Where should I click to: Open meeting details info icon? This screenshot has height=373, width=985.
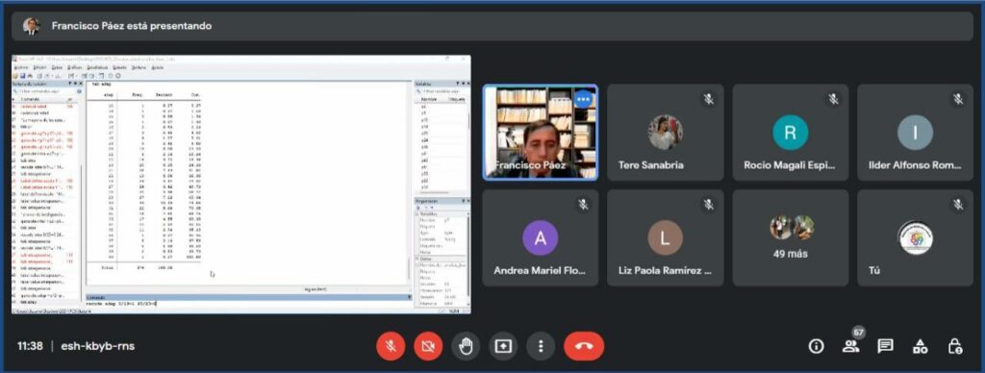816,346
